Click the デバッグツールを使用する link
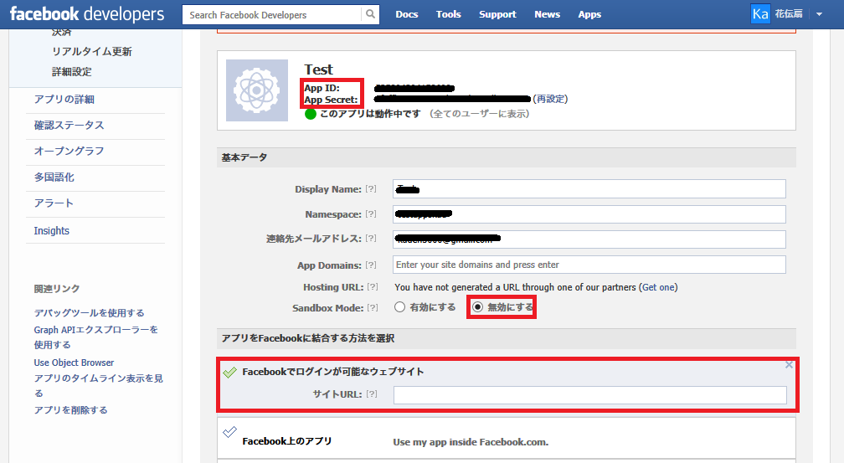Image resolution: width=844 pixels, height=463 pixels. pyautogui.click(x=90, y=313)
